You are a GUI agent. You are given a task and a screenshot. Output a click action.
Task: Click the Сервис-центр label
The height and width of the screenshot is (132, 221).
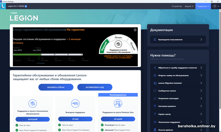[x=164, y=114]
